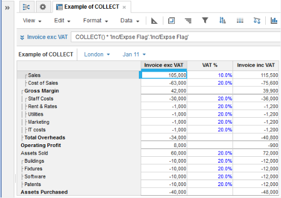Click the pivot square toolbar icon

pos(172,21)
